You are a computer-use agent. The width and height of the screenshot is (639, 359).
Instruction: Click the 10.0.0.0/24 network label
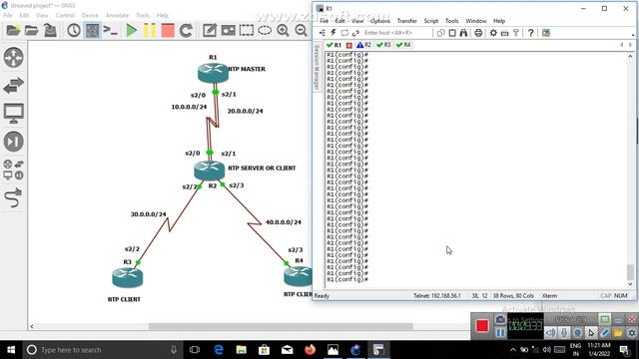tap(189, 107)
